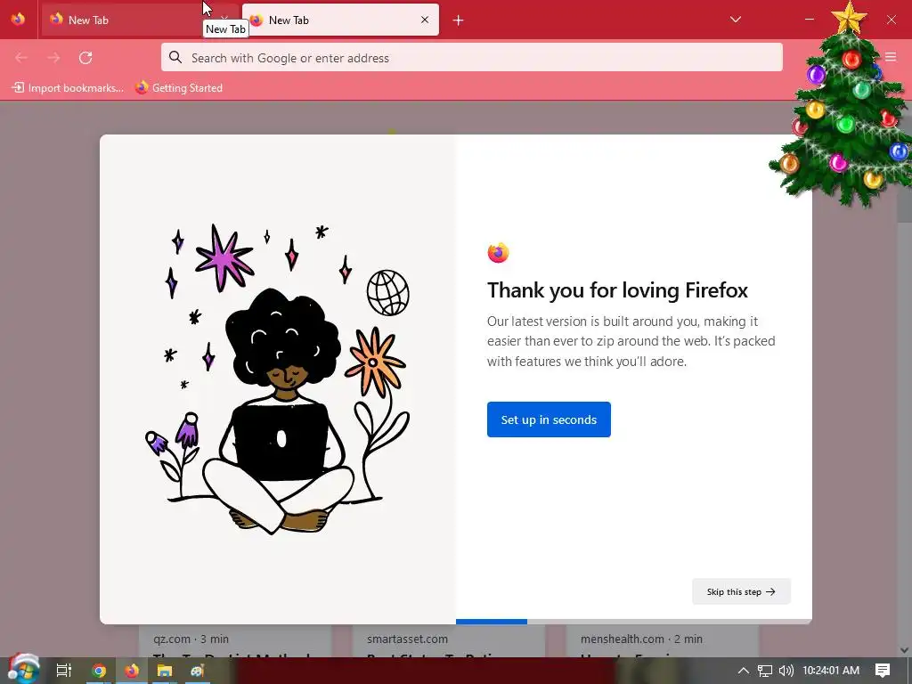Viewport: 912px width, 684px height.
Task: Reload the current page
Action: (85, 58)
